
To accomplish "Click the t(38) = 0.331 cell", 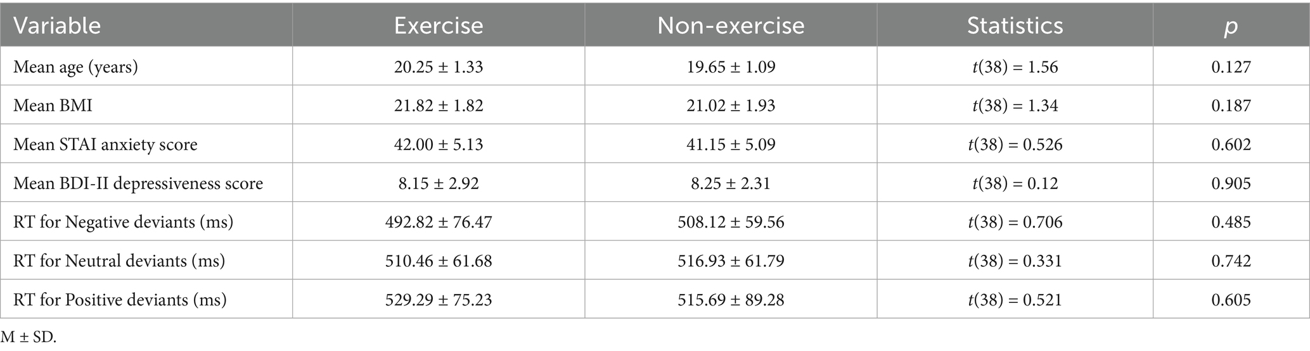I will tap(1015, 261).
